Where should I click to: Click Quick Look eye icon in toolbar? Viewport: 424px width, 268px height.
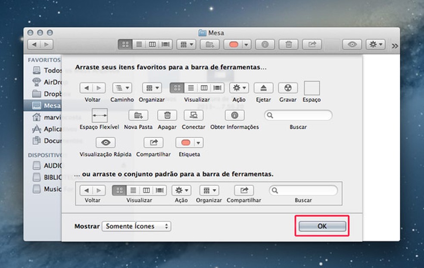click(352, 45)
